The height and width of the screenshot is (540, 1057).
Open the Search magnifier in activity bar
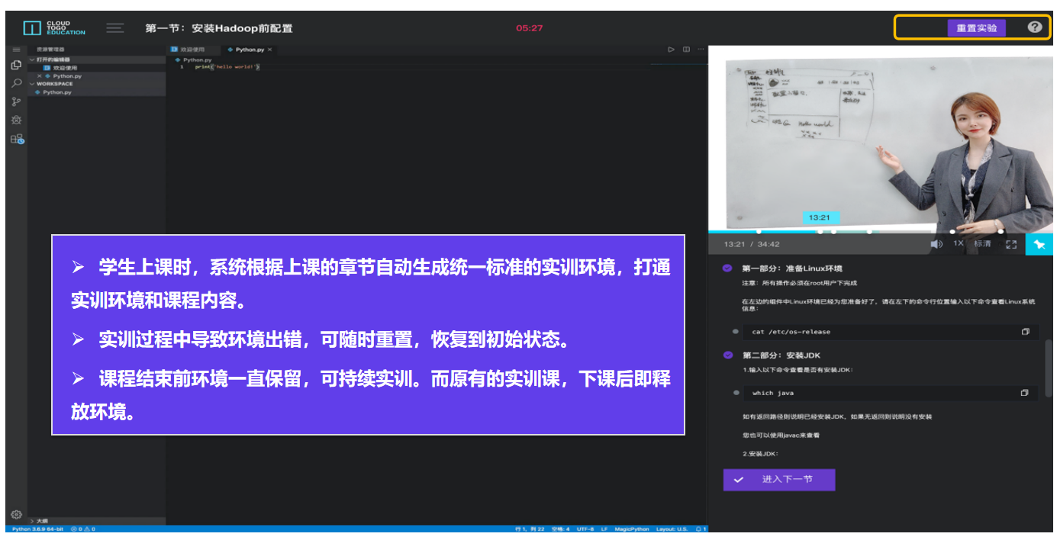click(16, 83)
